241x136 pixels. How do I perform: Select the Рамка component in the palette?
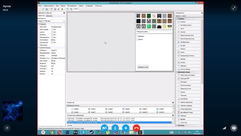[189, 52]
